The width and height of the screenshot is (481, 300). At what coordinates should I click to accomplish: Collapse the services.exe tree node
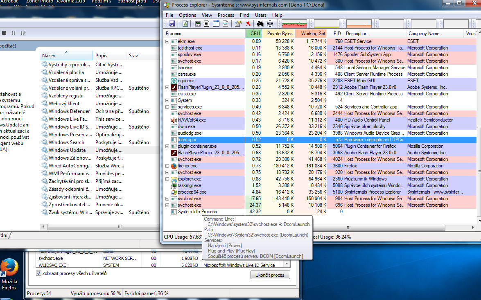click(167, 107)
